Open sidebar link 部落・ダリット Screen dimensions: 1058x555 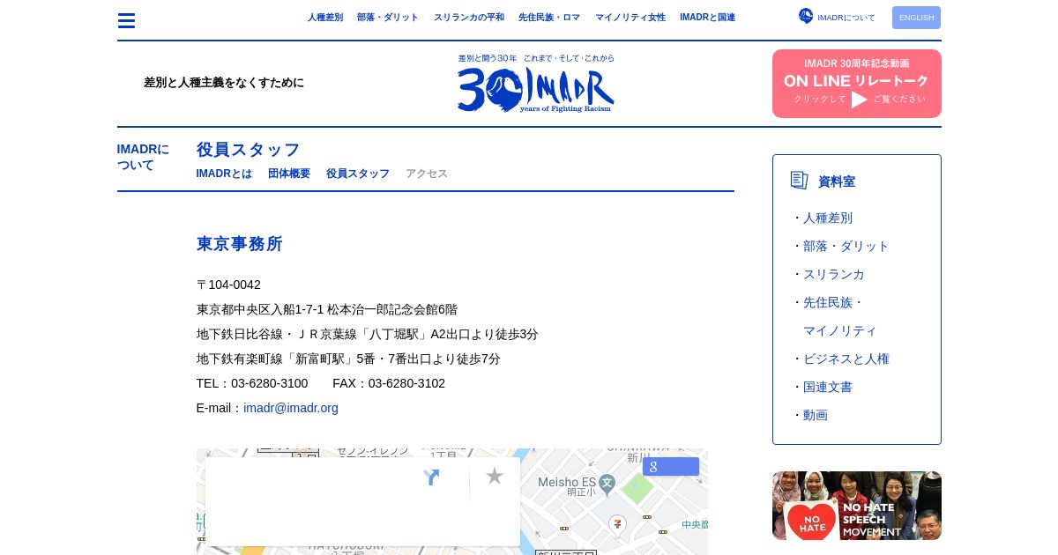tap(846, 246)
